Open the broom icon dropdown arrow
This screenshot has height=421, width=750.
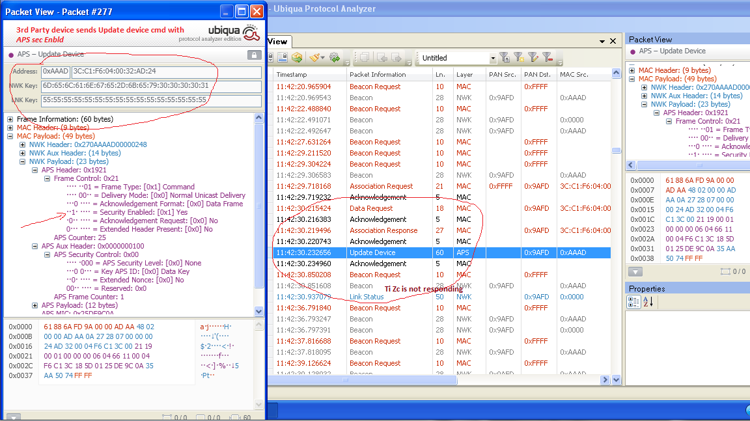point(323,59)
